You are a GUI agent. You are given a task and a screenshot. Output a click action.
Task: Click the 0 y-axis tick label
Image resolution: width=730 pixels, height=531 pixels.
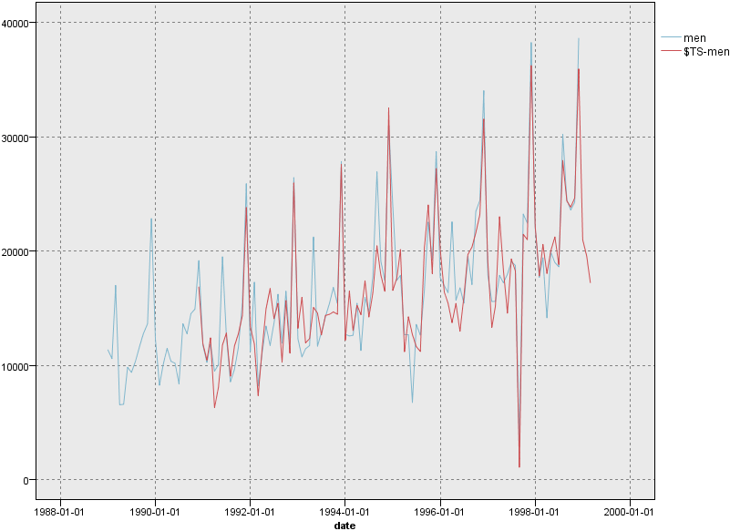pos(26,480)
